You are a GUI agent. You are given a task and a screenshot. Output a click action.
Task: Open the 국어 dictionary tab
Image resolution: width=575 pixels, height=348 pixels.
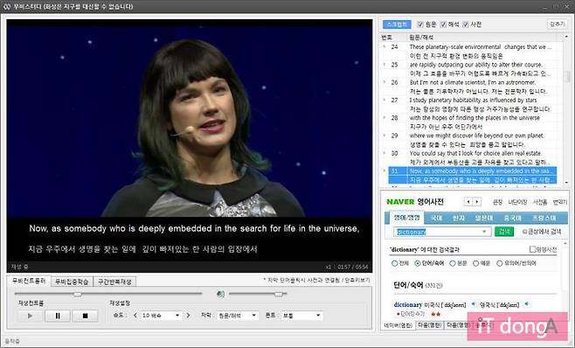pos(436,218)
